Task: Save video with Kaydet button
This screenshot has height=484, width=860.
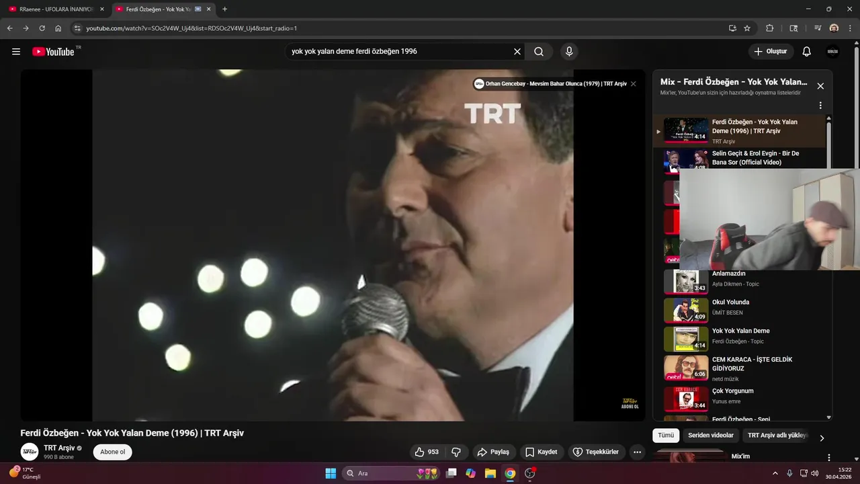Action: coord(542,452)
